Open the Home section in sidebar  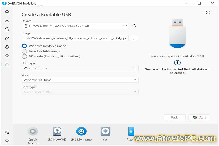pyautogui.click(x=7, y=12)
